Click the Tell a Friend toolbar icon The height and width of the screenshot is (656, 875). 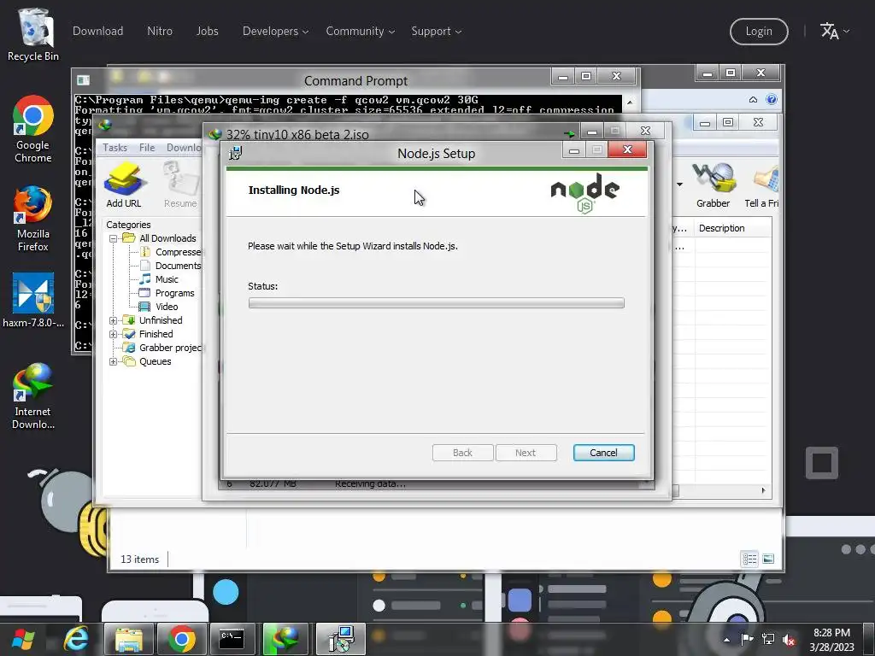pyautogui.click(x=762, y=185)
